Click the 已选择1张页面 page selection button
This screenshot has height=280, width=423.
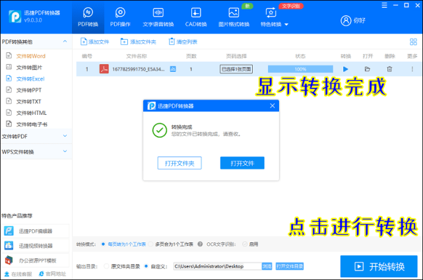[x=236, y=69]
